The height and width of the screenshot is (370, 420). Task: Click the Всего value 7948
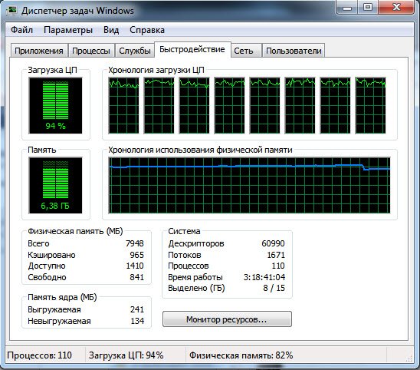(x=135, y=243)
